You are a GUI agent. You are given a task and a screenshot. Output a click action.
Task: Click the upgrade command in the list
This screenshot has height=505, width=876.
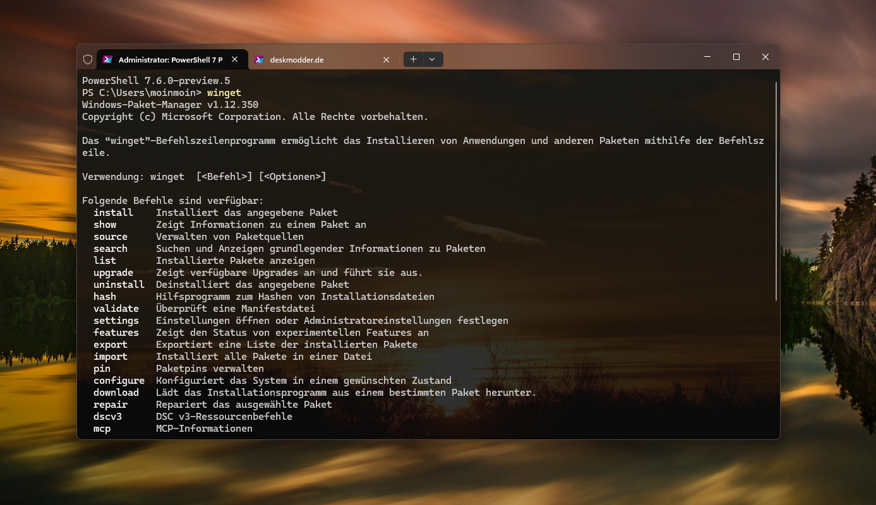click(x=113, y=273)
